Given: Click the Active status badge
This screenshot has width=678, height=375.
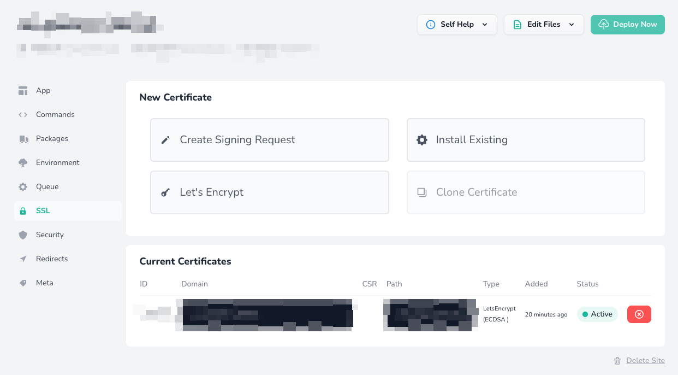Looking at the screenshot, I should tap(597, 314).
